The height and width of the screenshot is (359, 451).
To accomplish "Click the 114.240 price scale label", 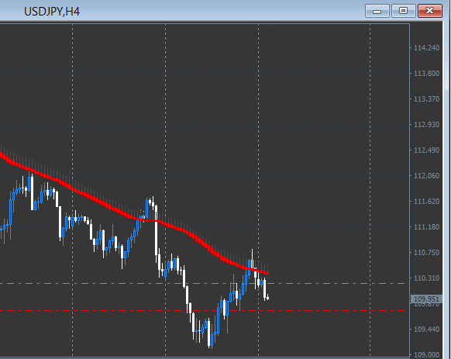I will coord(426,48).
